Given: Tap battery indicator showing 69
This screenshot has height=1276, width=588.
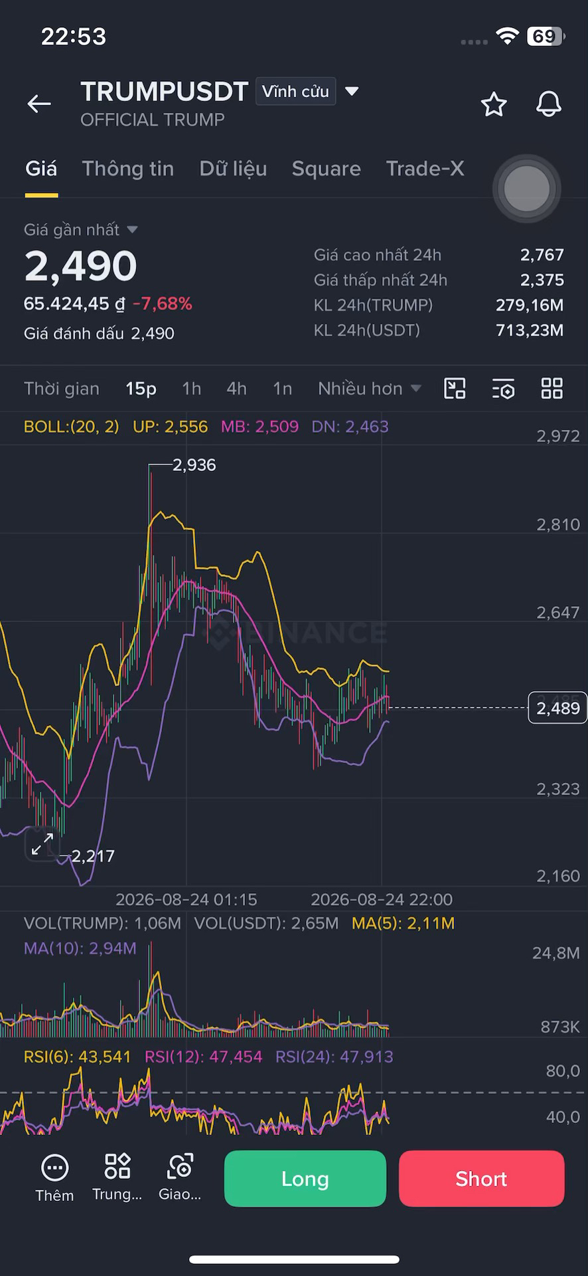Looking at the screenshot, I should 546,36.
